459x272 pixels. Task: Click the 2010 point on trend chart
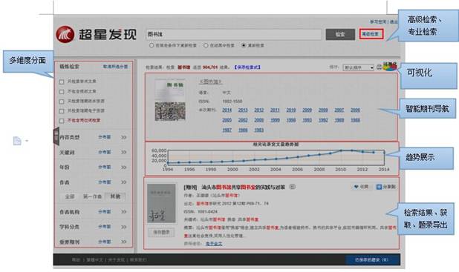point(341,150)
